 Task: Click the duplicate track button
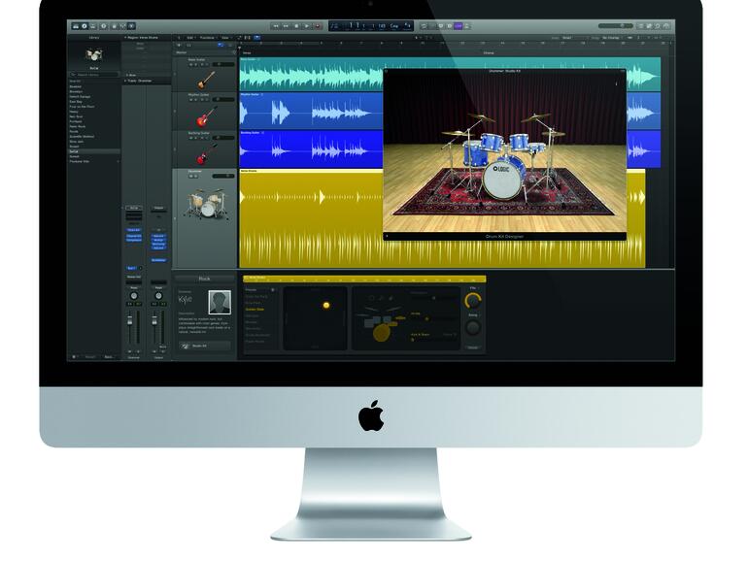pos(188,45)
